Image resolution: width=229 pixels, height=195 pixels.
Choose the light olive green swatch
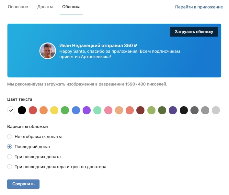coord(152,110)
